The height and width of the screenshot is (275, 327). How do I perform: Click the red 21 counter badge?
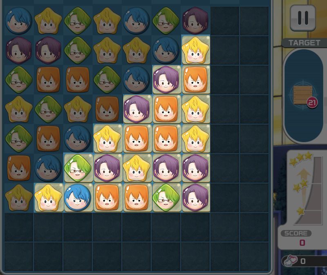pyautogui.click(x=312, y=103)
